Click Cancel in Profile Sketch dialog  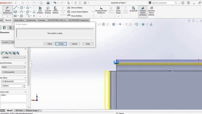point(74,44)
